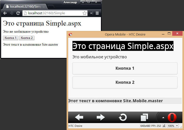Reload the localhost page in Chrome

pos(18,13)
